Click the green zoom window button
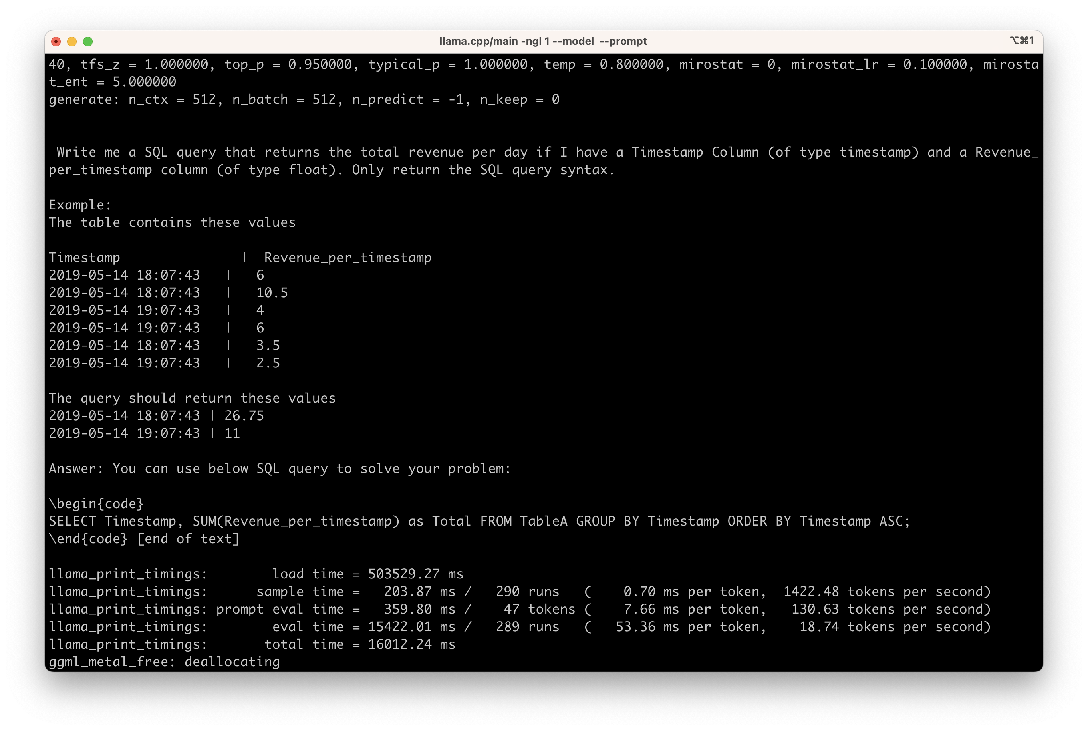 coord(87,42)
